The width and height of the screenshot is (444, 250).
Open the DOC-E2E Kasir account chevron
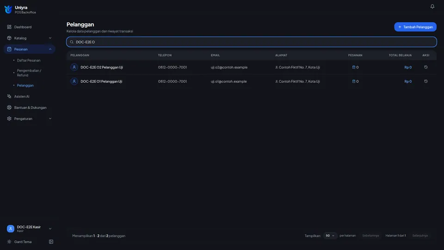coord(50,229)
